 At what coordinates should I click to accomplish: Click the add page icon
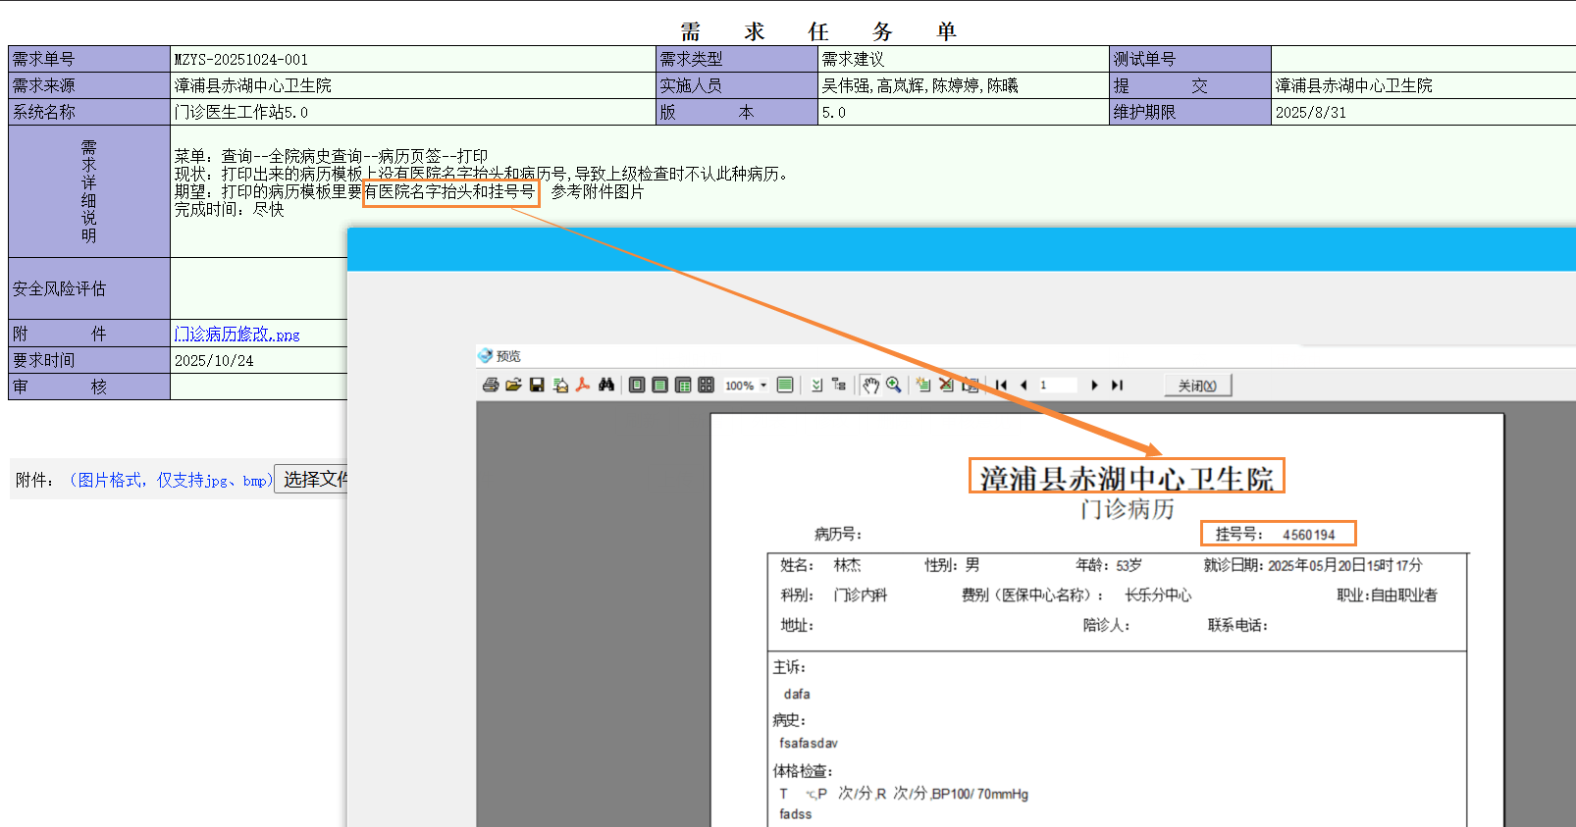[923, 386]
